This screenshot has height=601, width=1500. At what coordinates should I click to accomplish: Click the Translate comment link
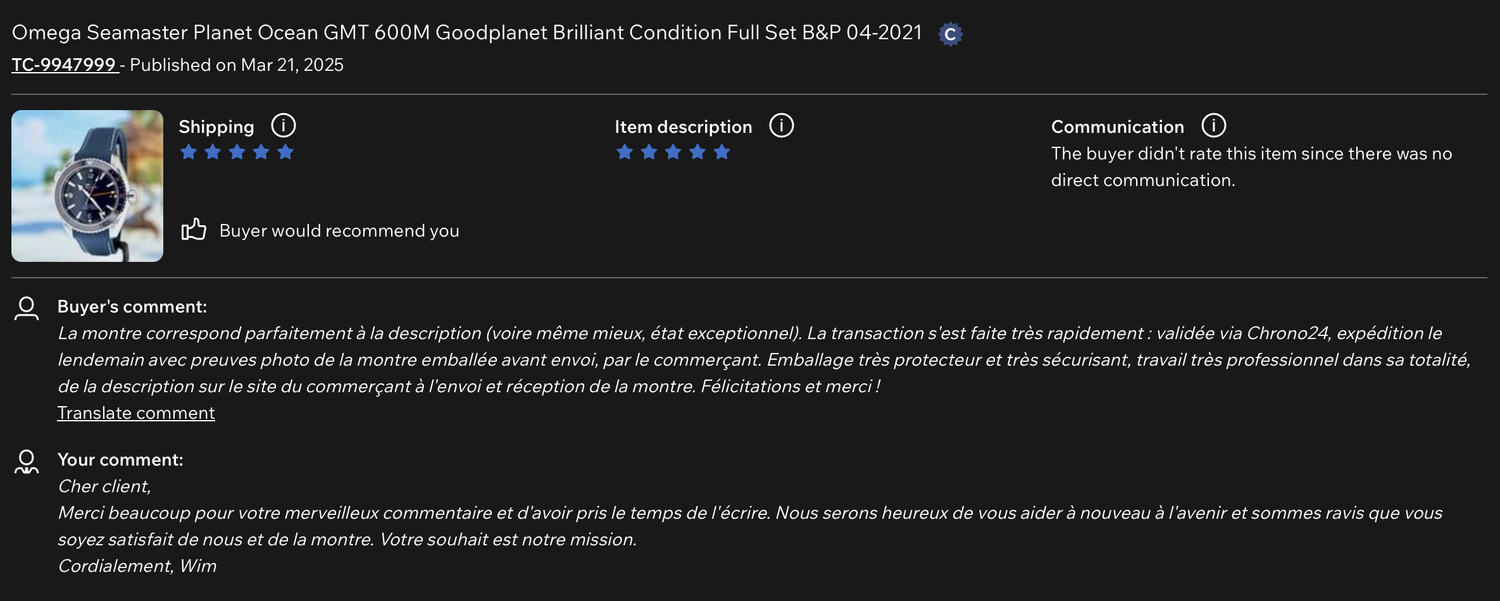coord(136,412)
